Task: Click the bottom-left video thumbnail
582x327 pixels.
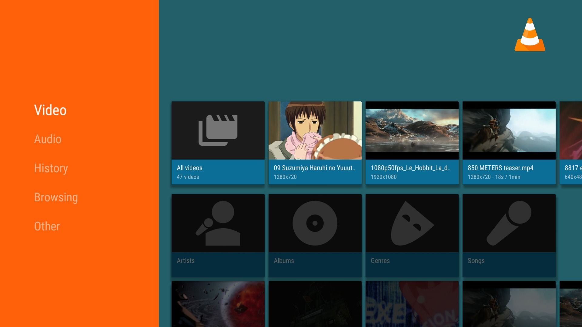Action: click(x=218, y=303)
